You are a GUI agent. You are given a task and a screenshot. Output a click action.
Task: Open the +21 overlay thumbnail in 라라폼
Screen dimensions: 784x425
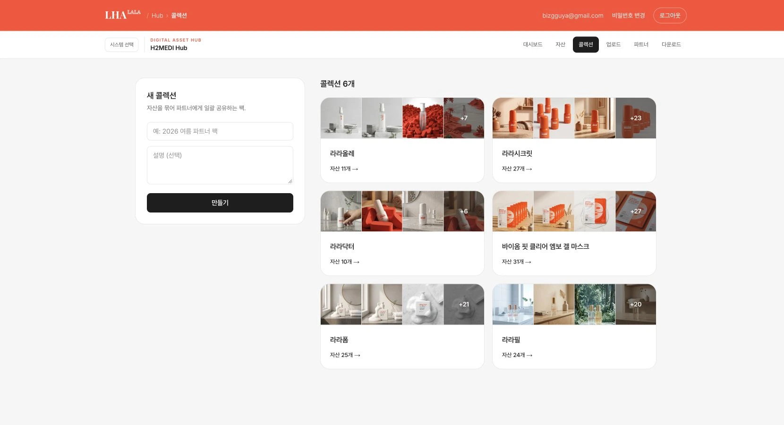pyautogui.click(x=464, y=304)
